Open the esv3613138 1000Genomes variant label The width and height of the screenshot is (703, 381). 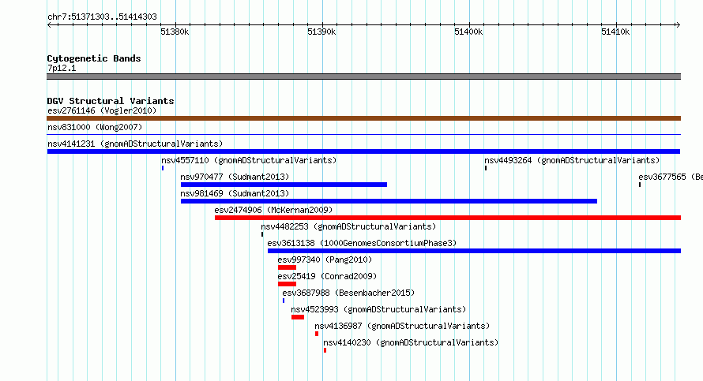[x=362, y=243]
